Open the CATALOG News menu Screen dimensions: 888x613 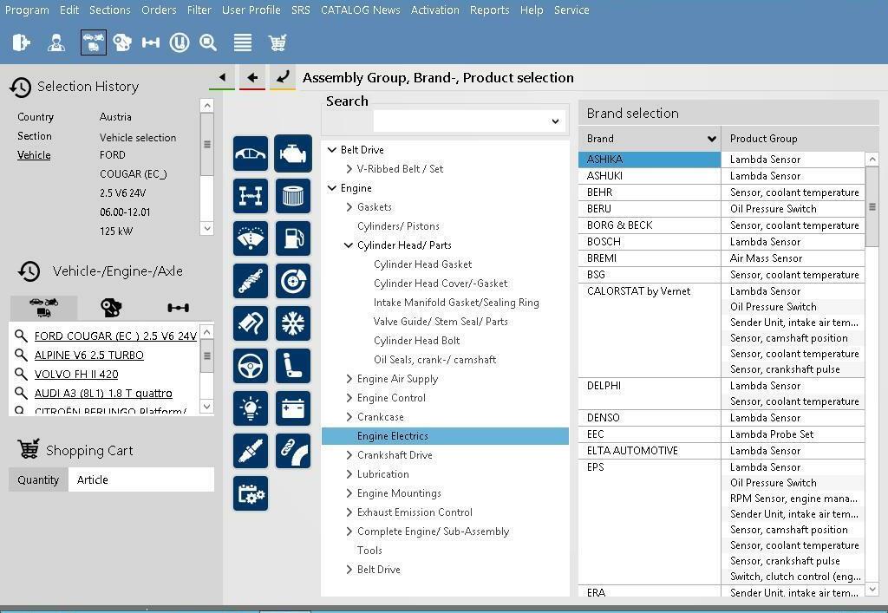tap(360, 10)
